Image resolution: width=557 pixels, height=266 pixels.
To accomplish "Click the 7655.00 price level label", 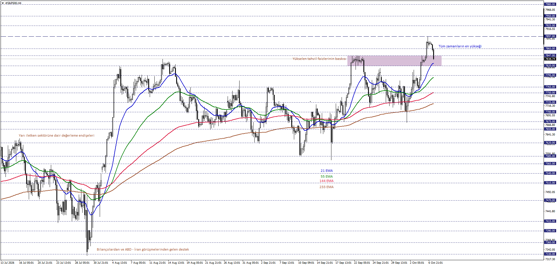I will pos(550,129).
